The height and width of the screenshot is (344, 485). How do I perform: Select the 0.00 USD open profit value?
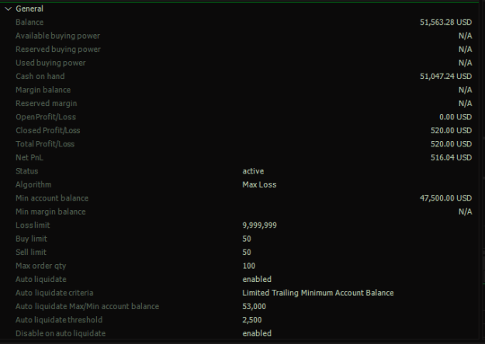[456, 117]
